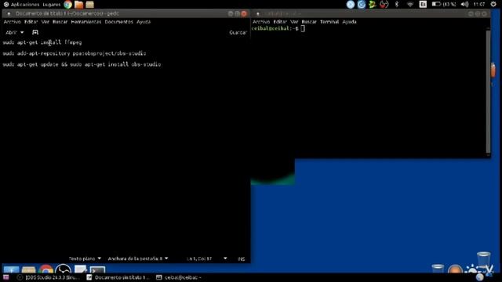Open the Terminal menu in terminal window

click(329, 22)
